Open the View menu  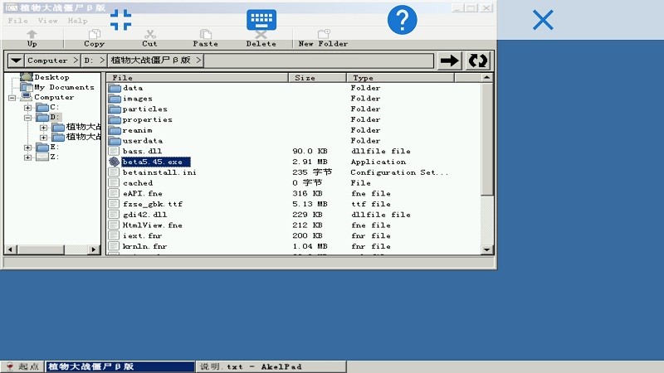click(x=48, y=21)
